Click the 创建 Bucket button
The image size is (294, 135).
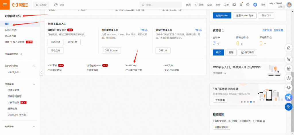click(222, 15)
